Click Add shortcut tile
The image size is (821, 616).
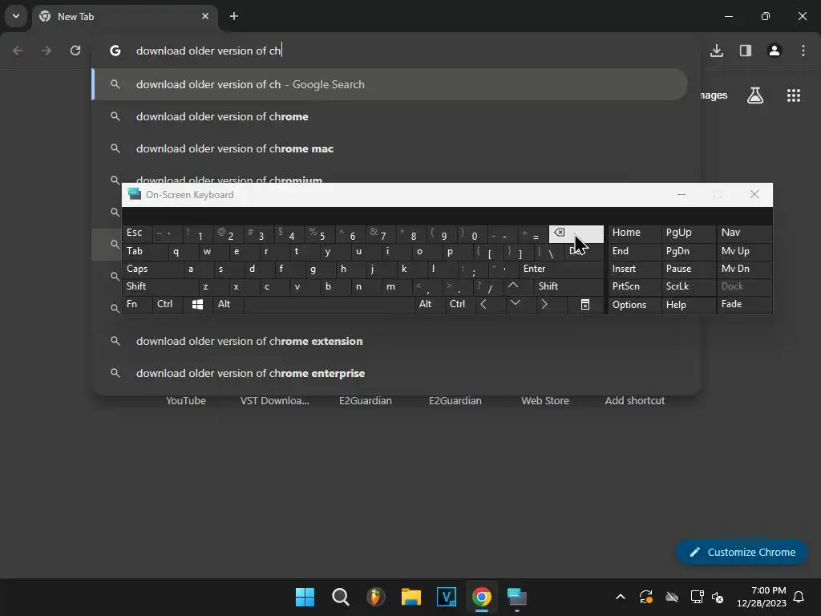coord(635,401)
